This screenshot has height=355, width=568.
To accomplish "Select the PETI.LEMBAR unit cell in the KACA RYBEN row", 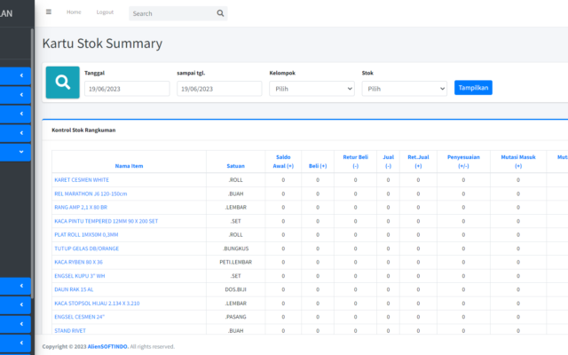I will click(235, 262).
